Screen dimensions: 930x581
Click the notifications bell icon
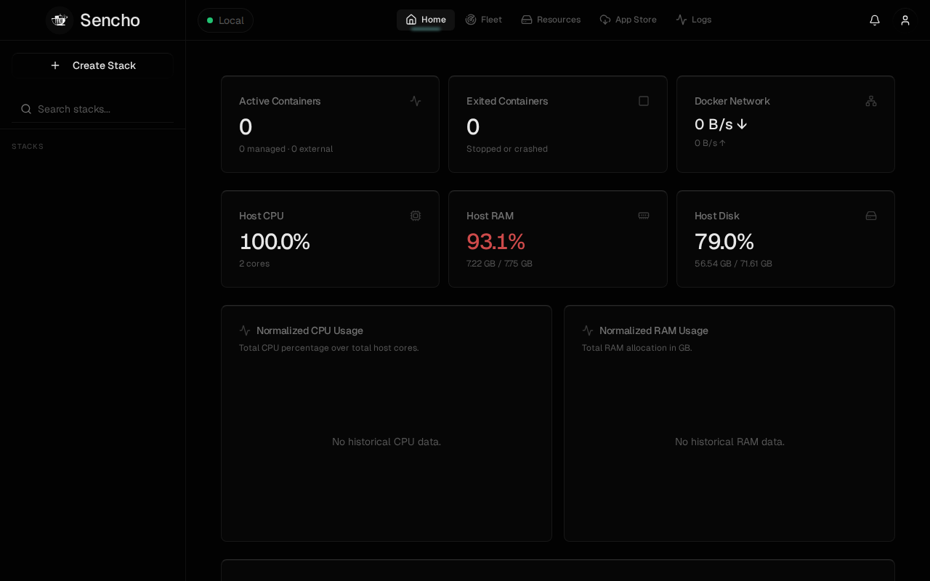coord(875,20)
